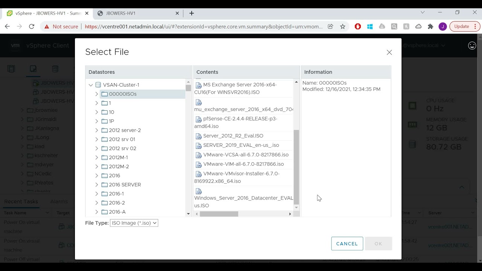Click the Datastores scroll down arrow
The width and height of the screenshot is (482, 271).
(188, 214)
